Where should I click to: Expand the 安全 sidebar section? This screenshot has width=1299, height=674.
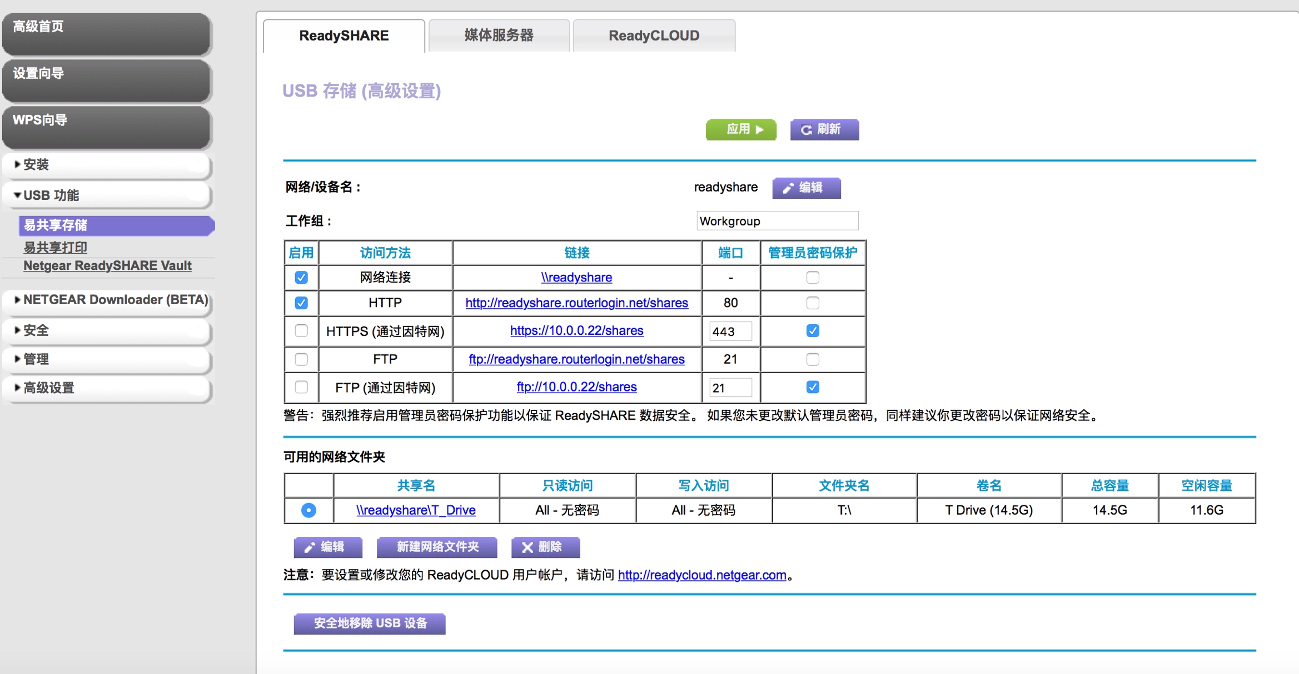click(x=35, y=330)
